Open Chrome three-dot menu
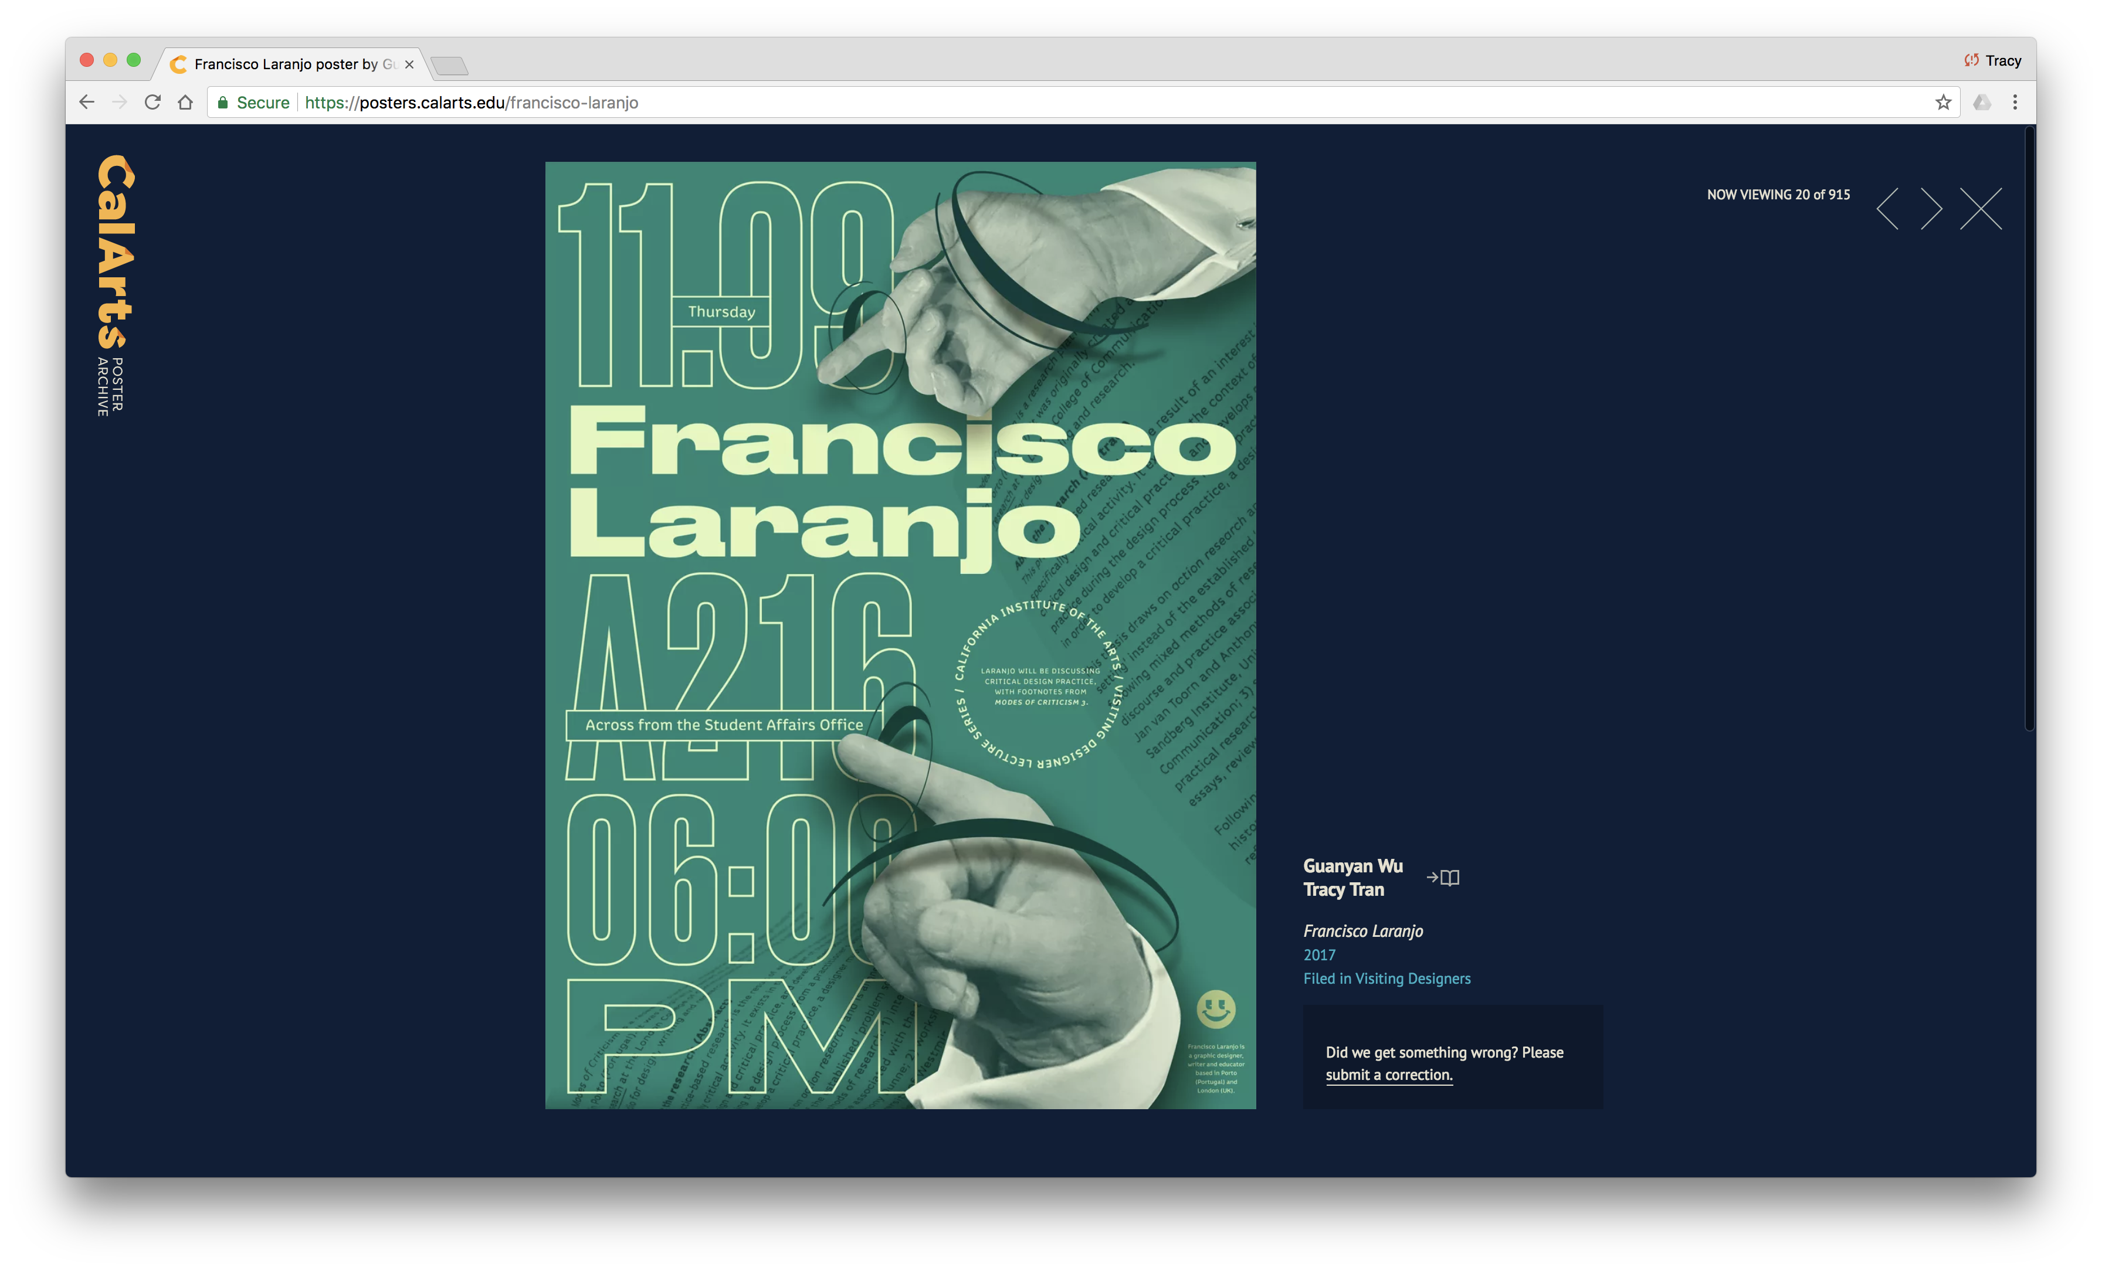Image resolution: width=2102 pixels, height=1271 pixels. 2015,103
